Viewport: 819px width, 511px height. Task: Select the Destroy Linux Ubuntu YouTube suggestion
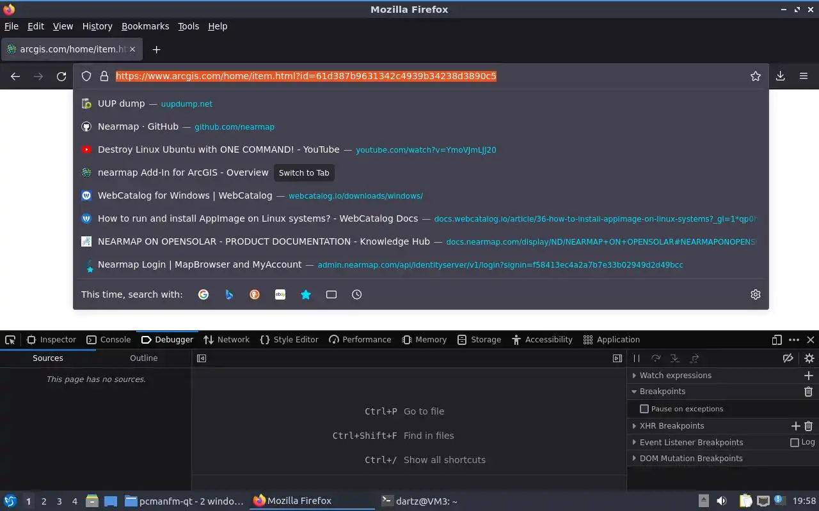pos(420,149)
